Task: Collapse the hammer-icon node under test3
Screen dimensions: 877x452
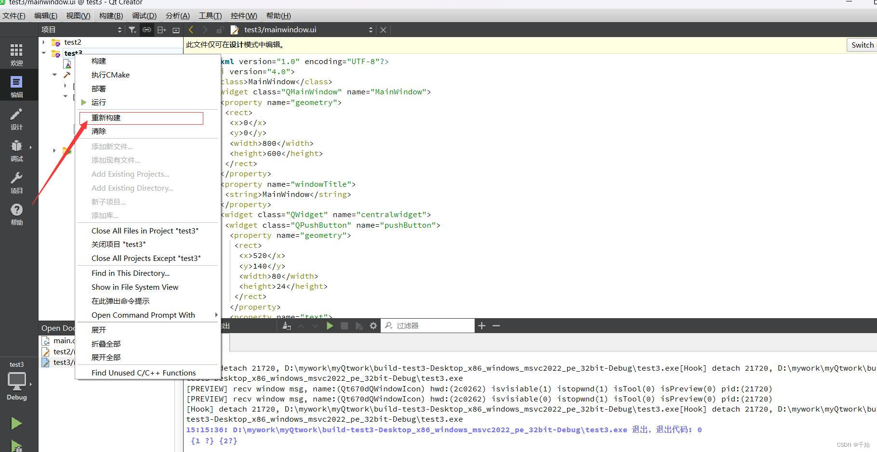Action: tap(54, 75)
